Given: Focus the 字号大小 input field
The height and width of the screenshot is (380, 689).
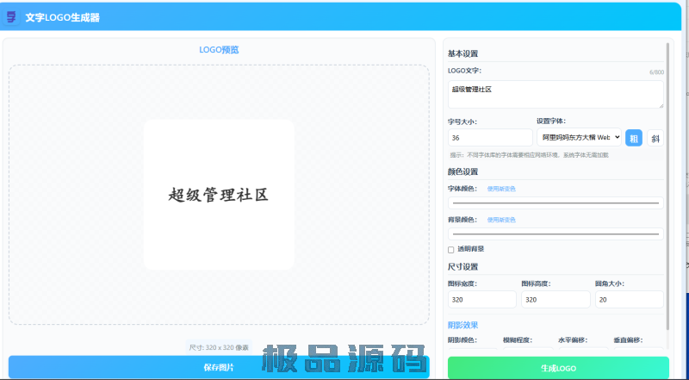Looking at the screenshot, I should [x=490, y=138].
